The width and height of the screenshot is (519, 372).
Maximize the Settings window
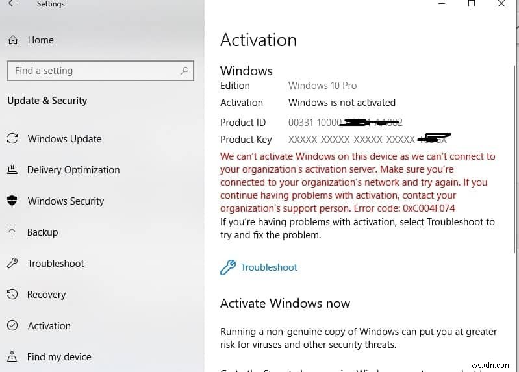click(x=472, y=4)
